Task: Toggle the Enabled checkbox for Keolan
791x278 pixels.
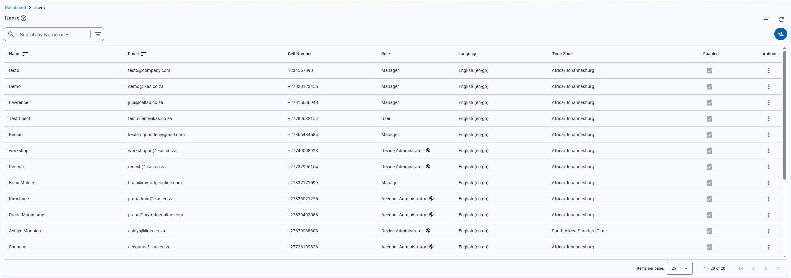Action: (709, 135)
